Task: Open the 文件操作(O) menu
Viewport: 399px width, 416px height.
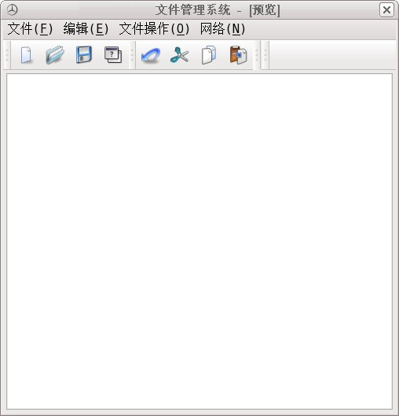Action: click(154, 28)
